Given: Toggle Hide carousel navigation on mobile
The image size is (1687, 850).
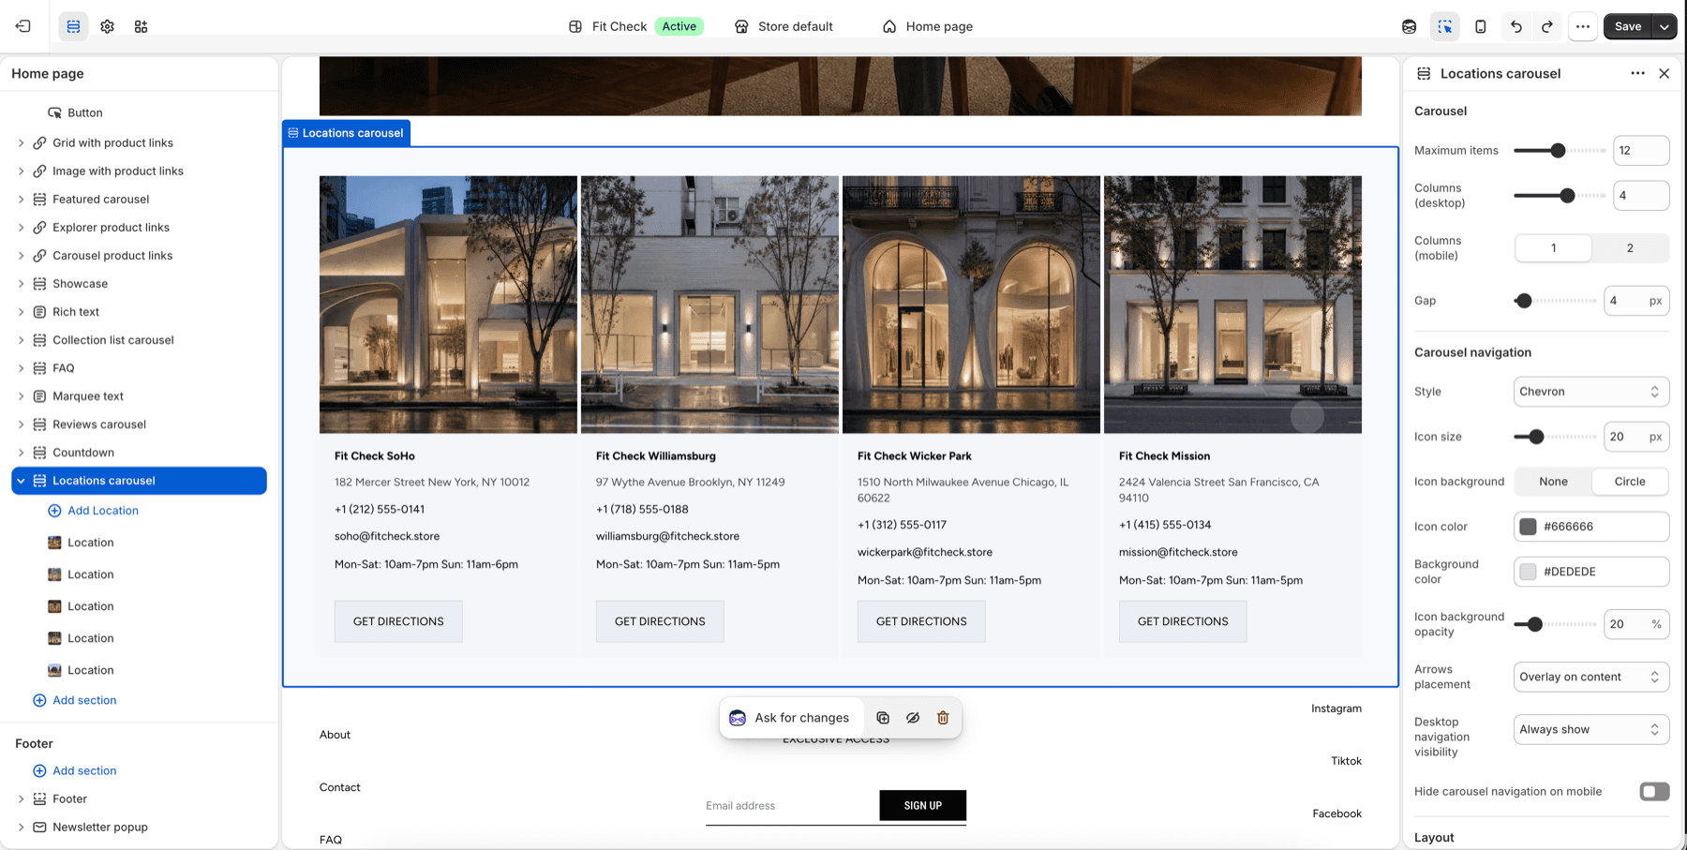Looking at the screenshot, I should pyautogui.click(x=1654, y=792).
